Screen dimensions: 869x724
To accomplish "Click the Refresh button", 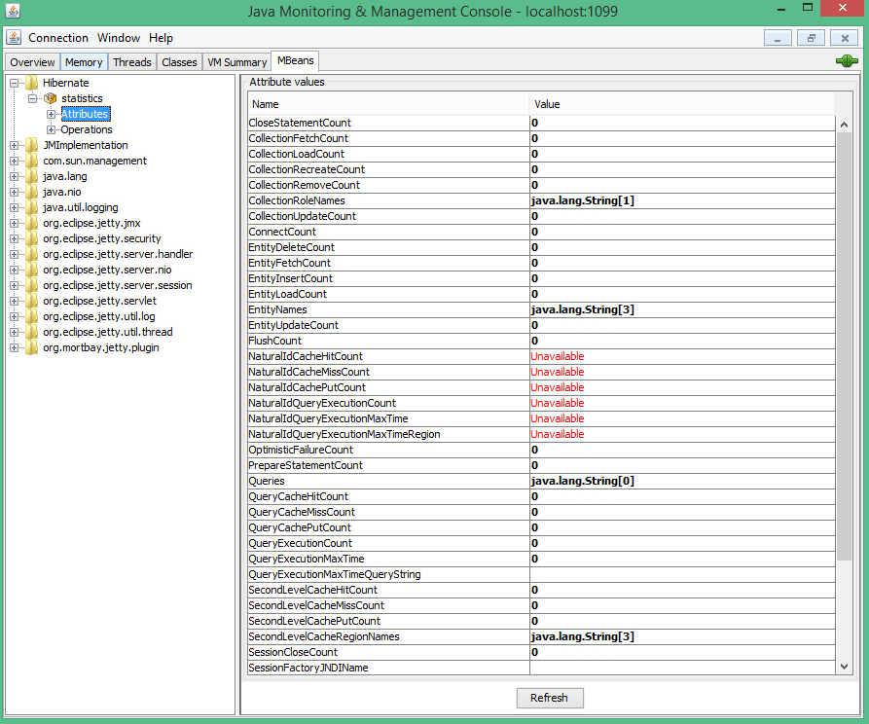I will coord(549,698).
